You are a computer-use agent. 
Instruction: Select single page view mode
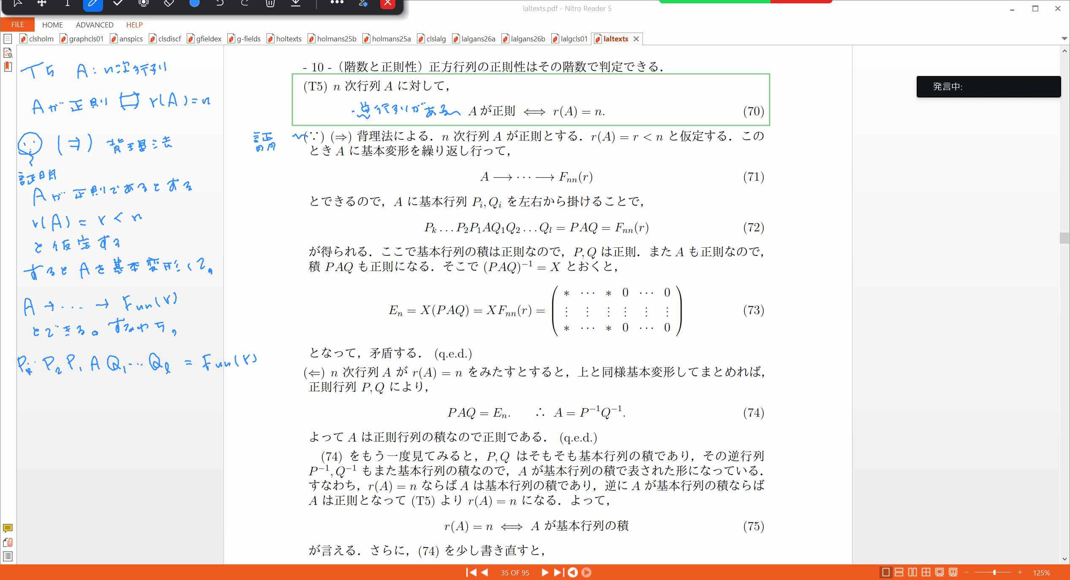[x=886, y=572]
